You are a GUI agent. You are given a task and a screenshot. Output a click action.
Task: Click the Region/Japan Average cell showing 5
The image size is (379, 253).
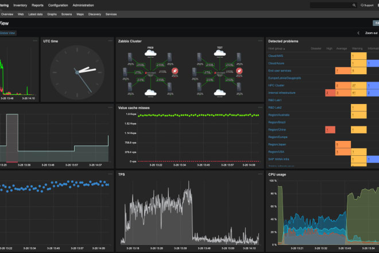[x=343, y=144]
